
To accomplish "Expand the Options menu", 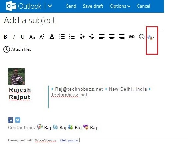I will click(x=120, y=6).
